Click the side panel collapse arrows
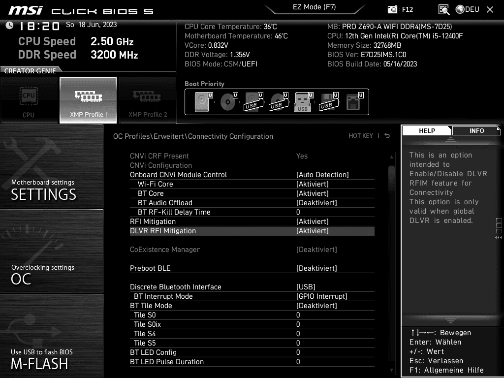Screen dimensions: 504x378 [499, 238]
